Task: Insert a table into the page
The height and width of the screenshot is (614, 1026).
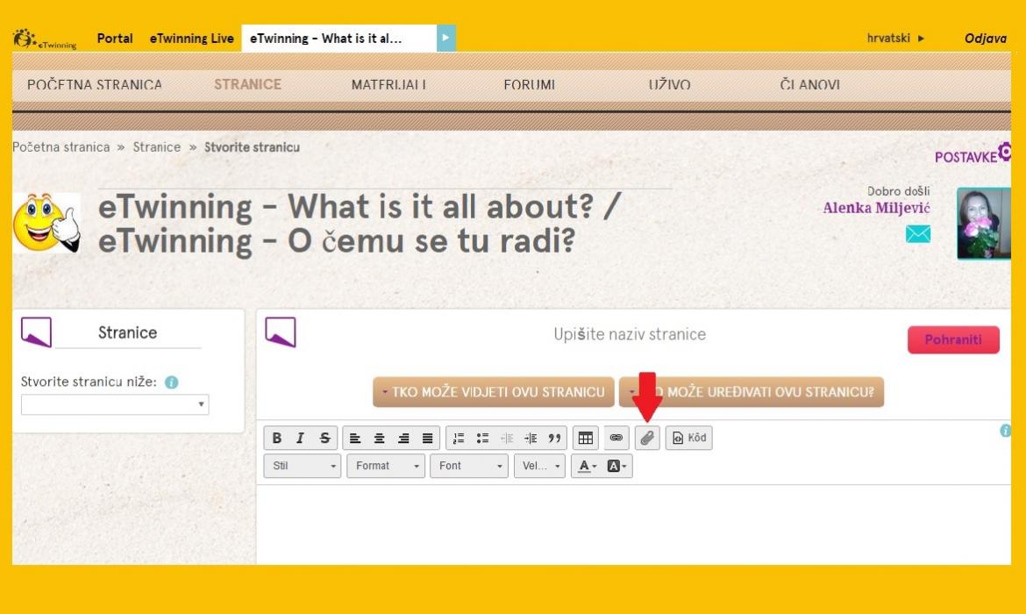Action: 585,439
